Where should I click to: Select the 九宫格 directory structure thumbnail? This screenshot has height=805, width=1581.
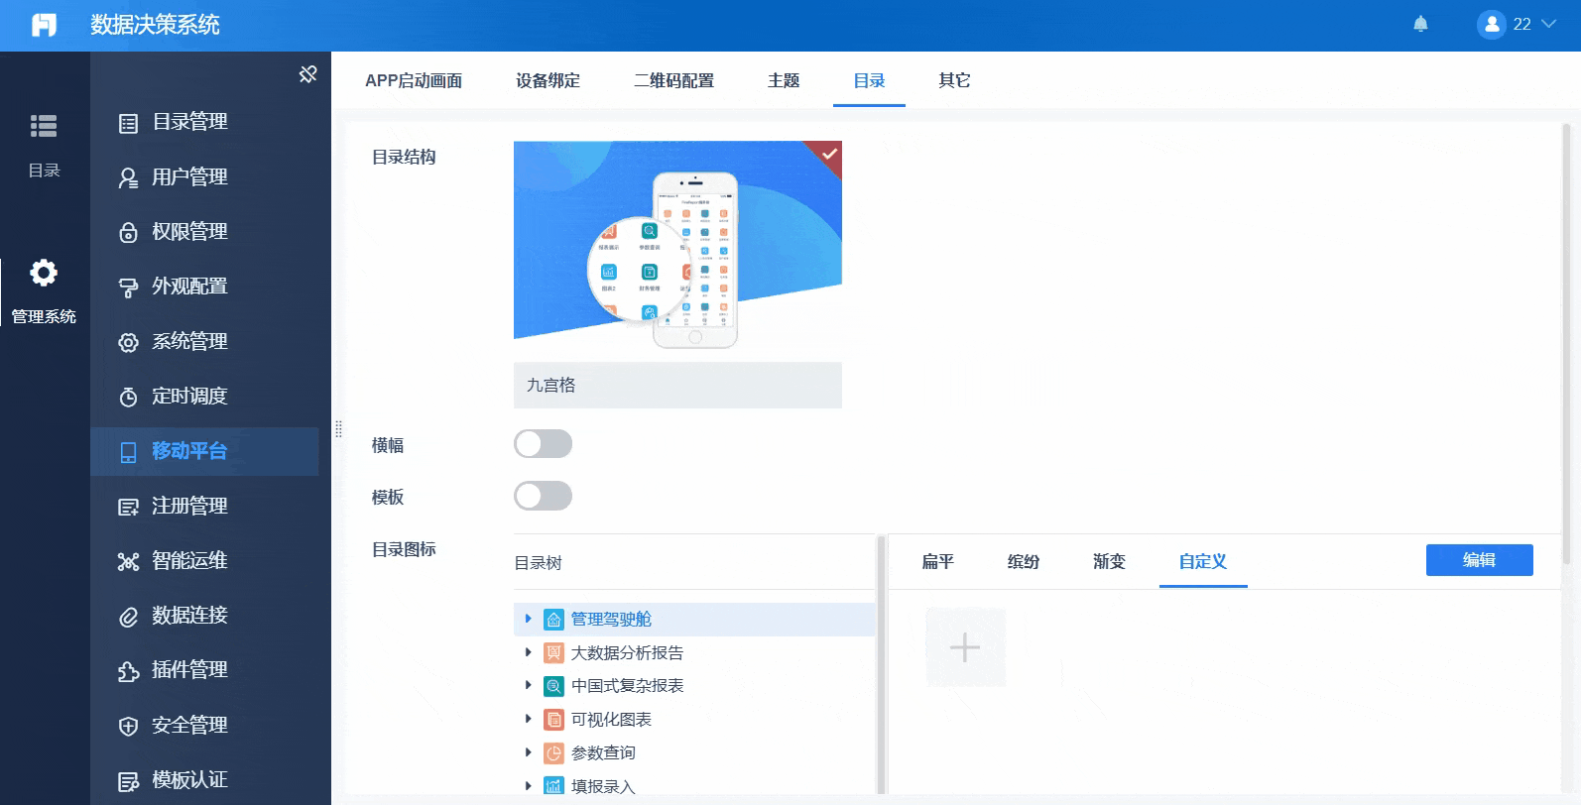[x=677, y=251]
